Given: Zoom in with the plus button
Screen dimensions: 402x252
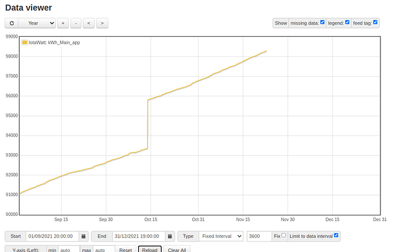Looking at the screenshot, I should click(63, 23).
